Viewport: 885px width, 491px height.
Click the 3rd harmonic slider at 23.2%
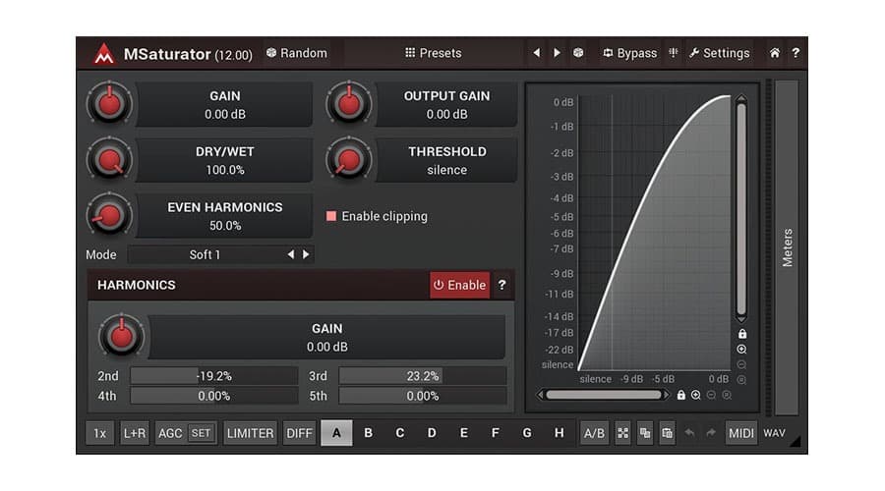[x=423, y=376]
